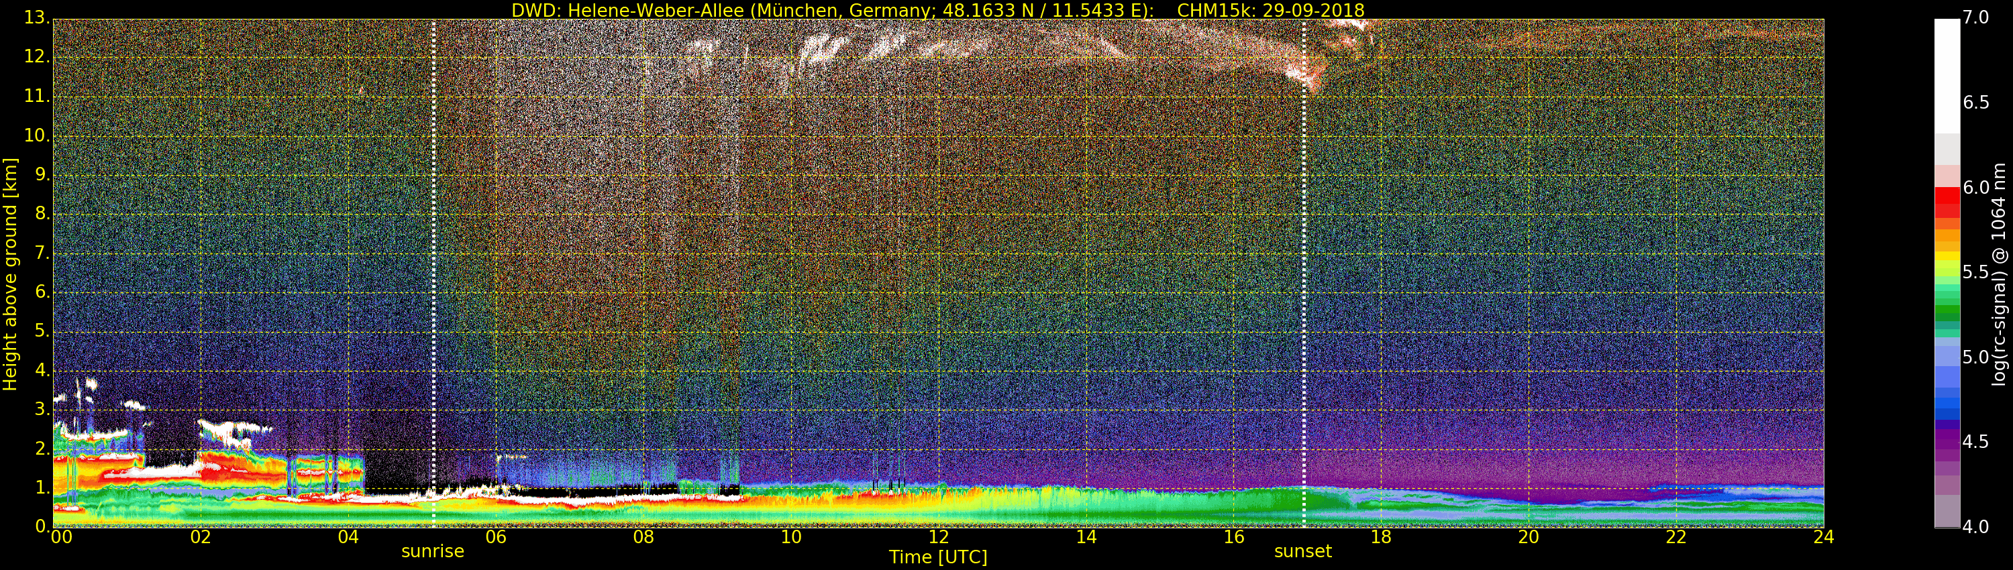Click the '4.5' colour bar tick label
Screen dimensions: 2013x570
tap(1976, 442)
